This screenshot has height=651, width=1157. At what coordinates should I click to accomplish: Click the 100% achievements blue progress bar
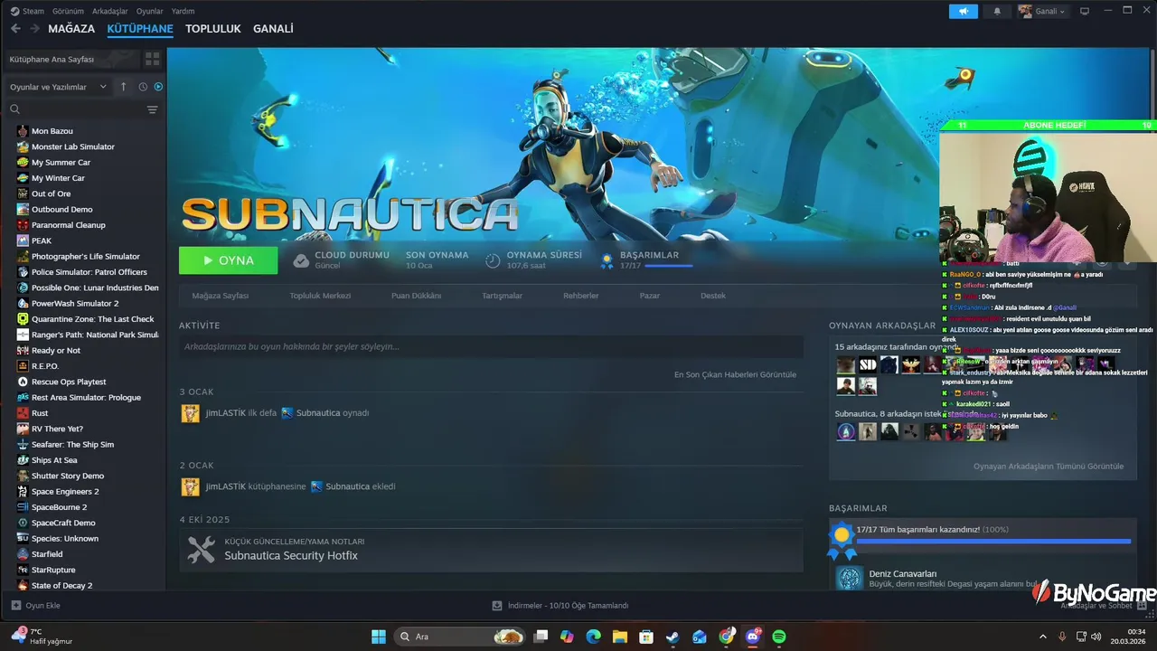[x=993, y=541]
